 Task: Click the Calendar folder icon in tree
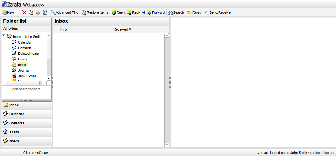click(x=14, y=42)
